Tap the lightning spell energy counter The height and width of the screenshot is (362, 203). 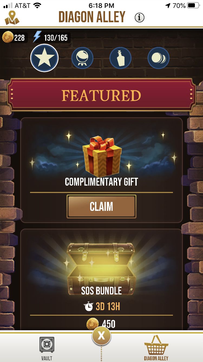(x=51, y=37)
